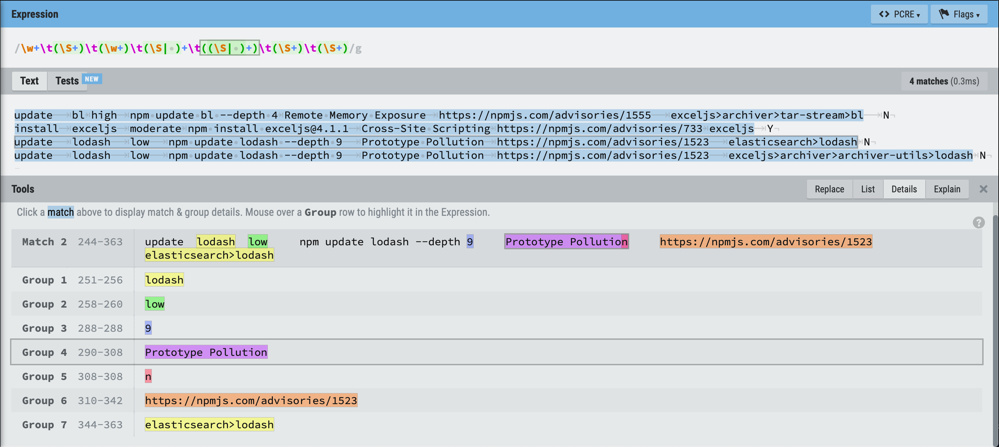
Task: Click the 'Tools' panel header label
Action: [x=23, y=189]
